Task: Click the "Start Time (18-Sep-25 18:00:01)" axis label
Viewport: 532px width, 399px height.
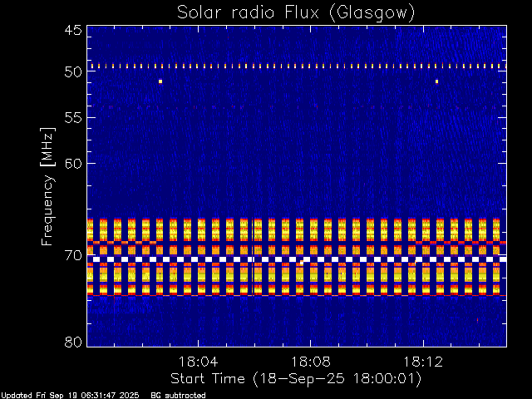Action: pyautogui.click(x=296, y=379)
